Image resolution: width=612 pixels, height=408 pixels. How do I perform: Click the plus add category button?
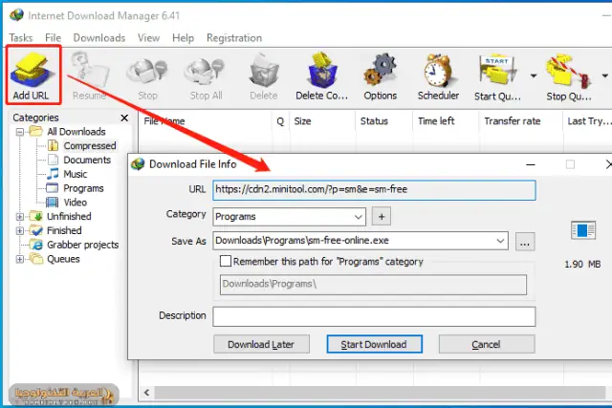pyautogui.click(x=382, y=217)
